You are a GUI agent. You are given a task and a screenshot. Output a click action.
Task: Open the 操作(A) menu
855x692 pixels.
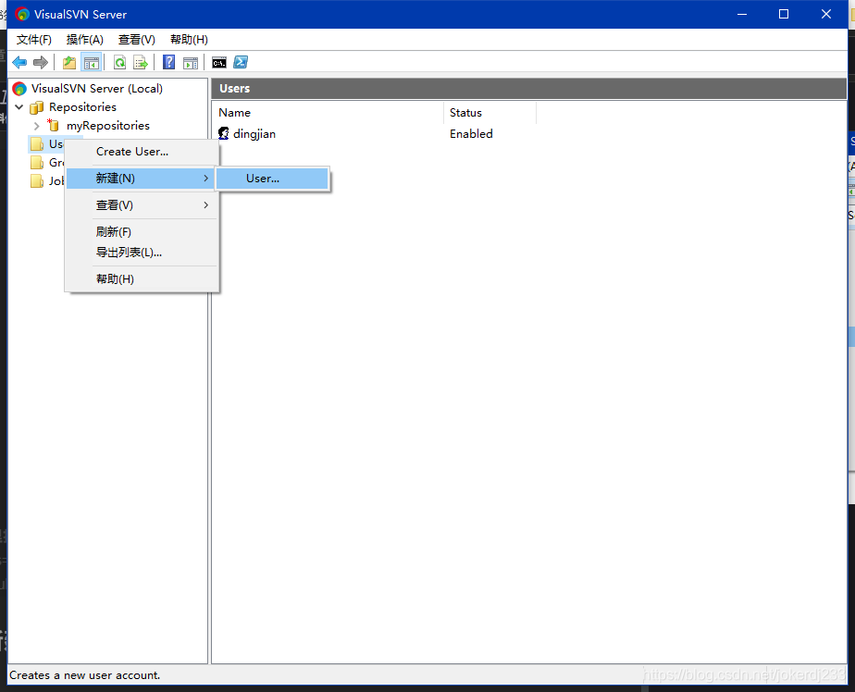tap(84, 40)
